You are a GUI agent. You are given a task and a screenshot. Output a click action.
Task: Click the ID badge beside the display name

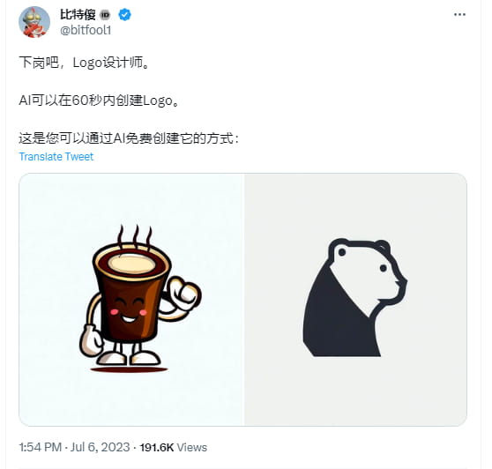(x=105, y=15)
